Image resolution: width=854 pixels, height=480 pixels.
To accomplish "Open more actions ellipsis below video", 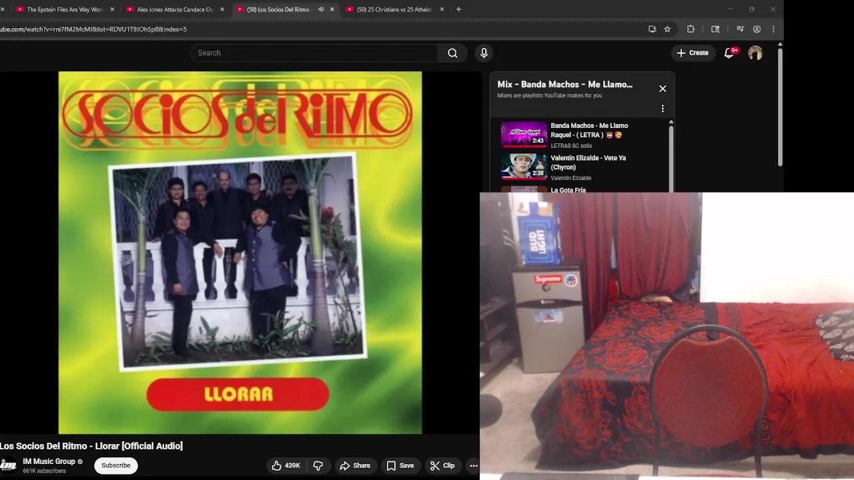I will pyautogui.click(x=473, y=465).
